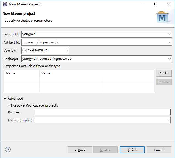Click the help question mark icon
Viewport: 175px width, 158px height.
[x=8, y=150]
